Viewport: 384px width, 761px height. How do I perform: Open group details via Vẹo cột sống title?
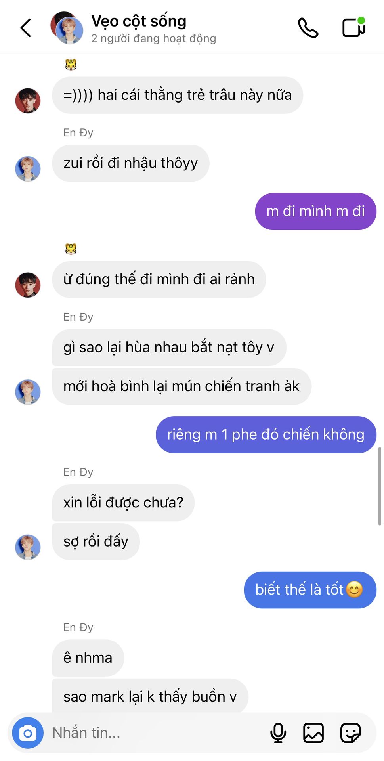pos(139,21)
